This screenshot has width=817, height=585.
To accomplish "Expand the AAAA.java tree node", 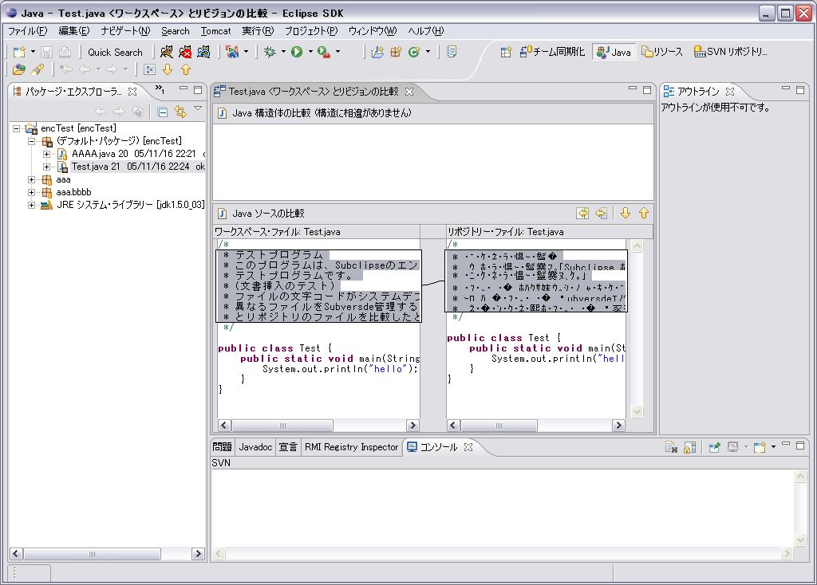I will coord(47,154).
